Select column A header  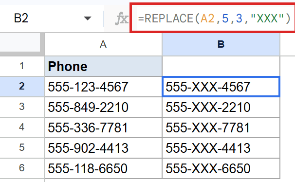coord(103,45)
